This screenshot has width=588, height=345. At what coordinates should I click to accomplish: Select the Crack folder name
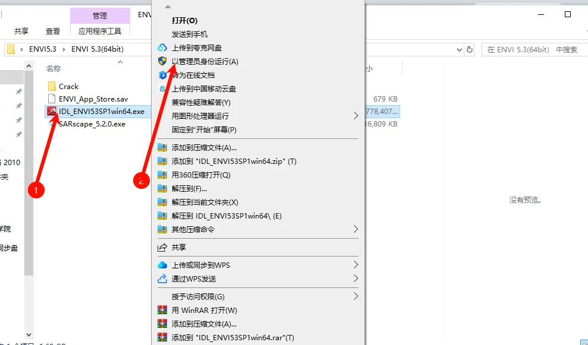[x=68, y=86]
